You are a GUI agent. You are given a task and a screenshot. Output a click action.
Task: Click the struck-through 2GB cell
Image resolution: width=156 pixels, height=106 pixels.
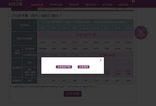(x=64, y=49)
